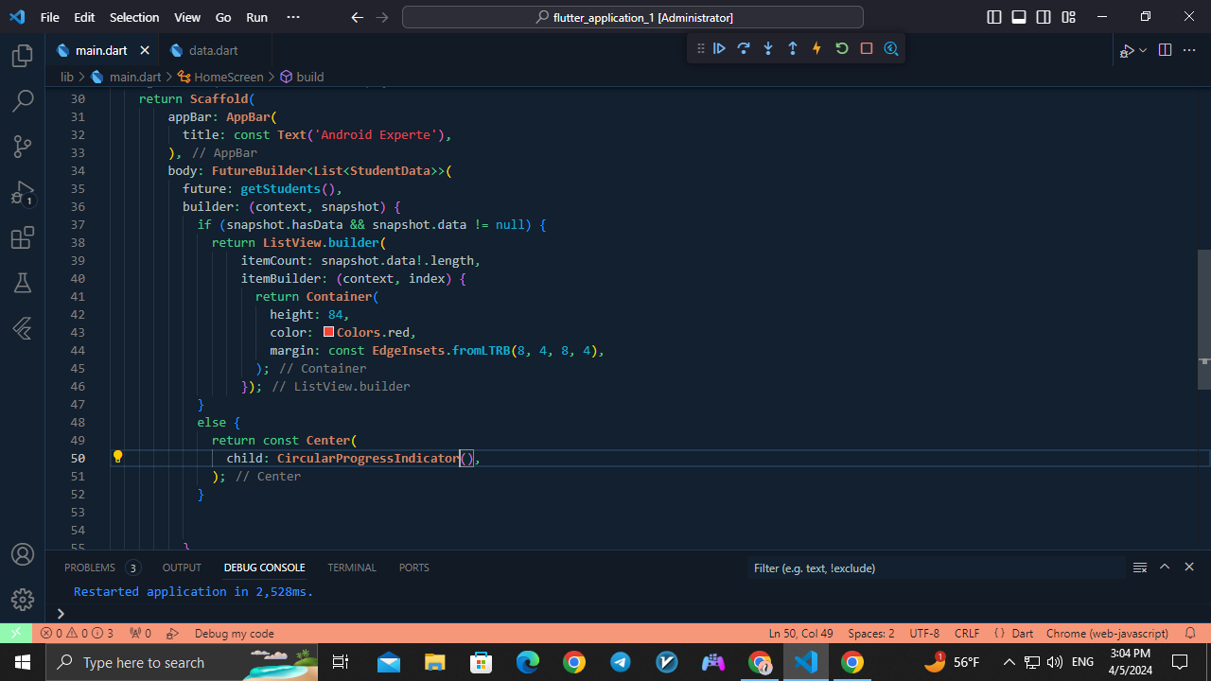The height and width of the screenshot is (681, 1211).
Task: Toggle debug console word wrap icon
Action: 1140,567
